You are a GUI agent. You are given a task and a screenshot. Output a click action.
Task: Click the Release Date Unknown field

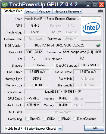tap(35, 39)
